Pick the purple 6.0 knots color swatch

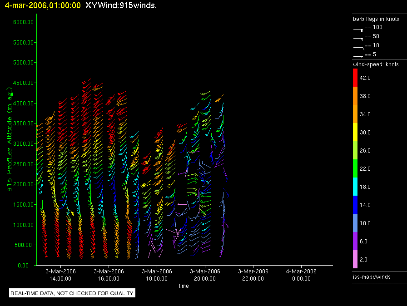tap(356, 241)
